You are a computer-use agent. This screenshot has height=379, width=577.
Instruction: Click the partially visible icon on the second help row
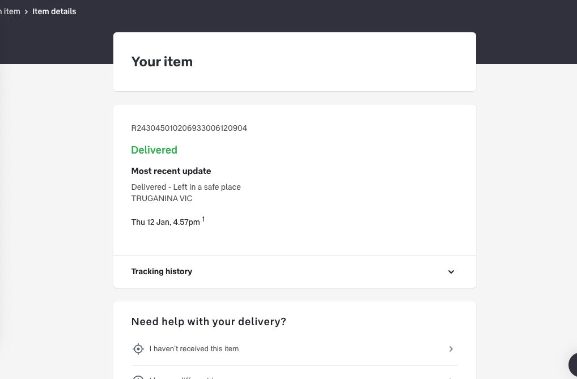(138, 377)
